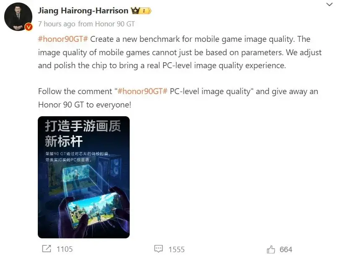This screenshot has width=340, height=258.
Task: Click the first #honor90GT# hashtag
Action: point(63,39)
